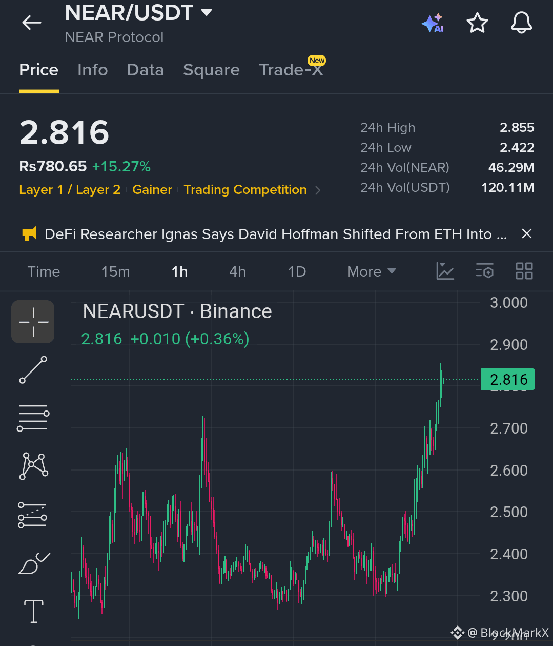
Task: Tap the back arrow icon
Action: (x=32, y=23)
